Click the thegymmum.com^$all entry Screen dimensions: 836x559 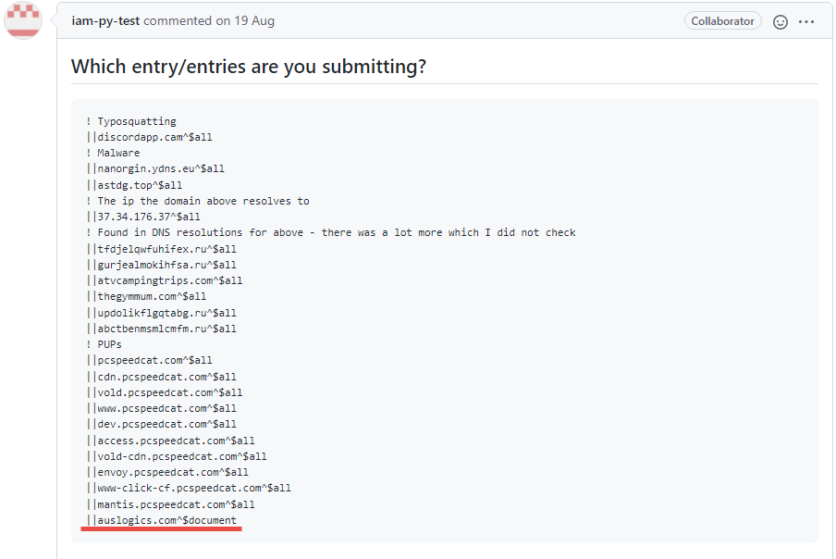click(x=147, y=296)
